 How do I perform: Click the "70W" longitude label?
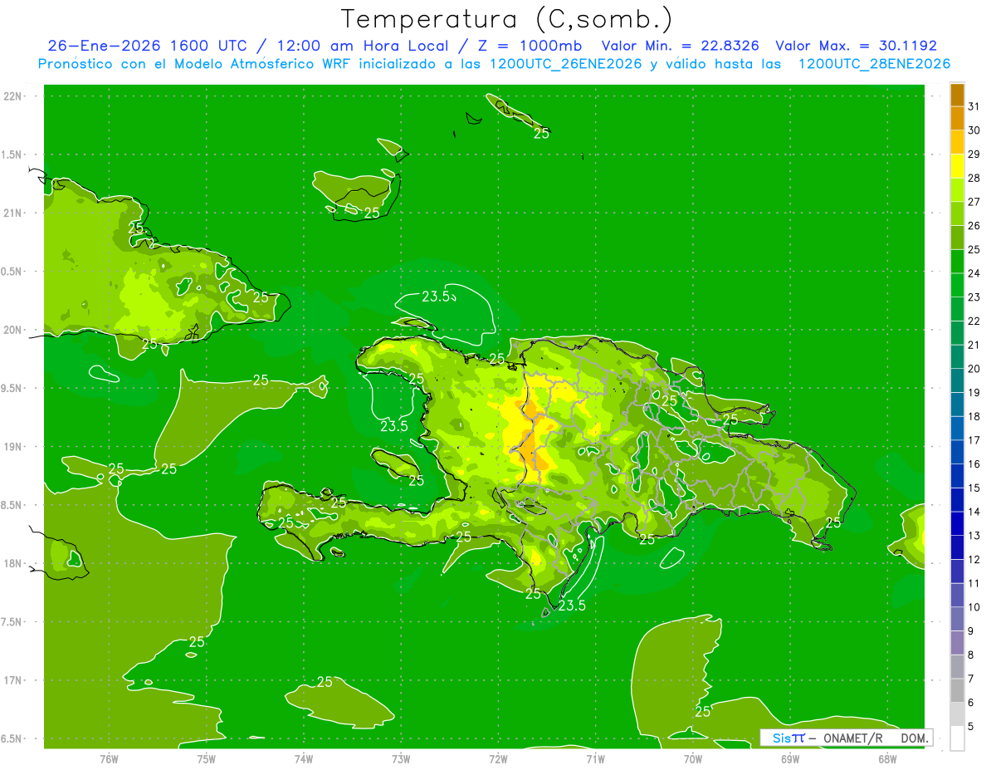(x=693, y=758)
